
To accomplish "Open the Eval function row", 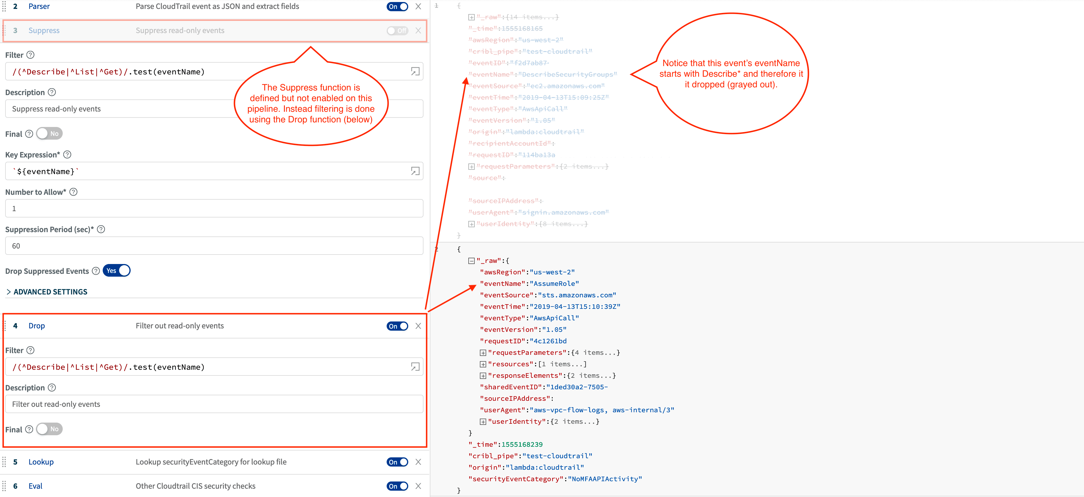I will click(35, 486).
